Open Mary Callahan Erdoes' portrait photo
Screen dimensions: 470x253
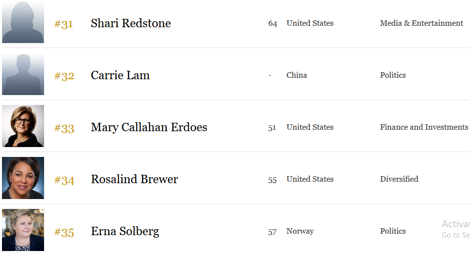23,126
